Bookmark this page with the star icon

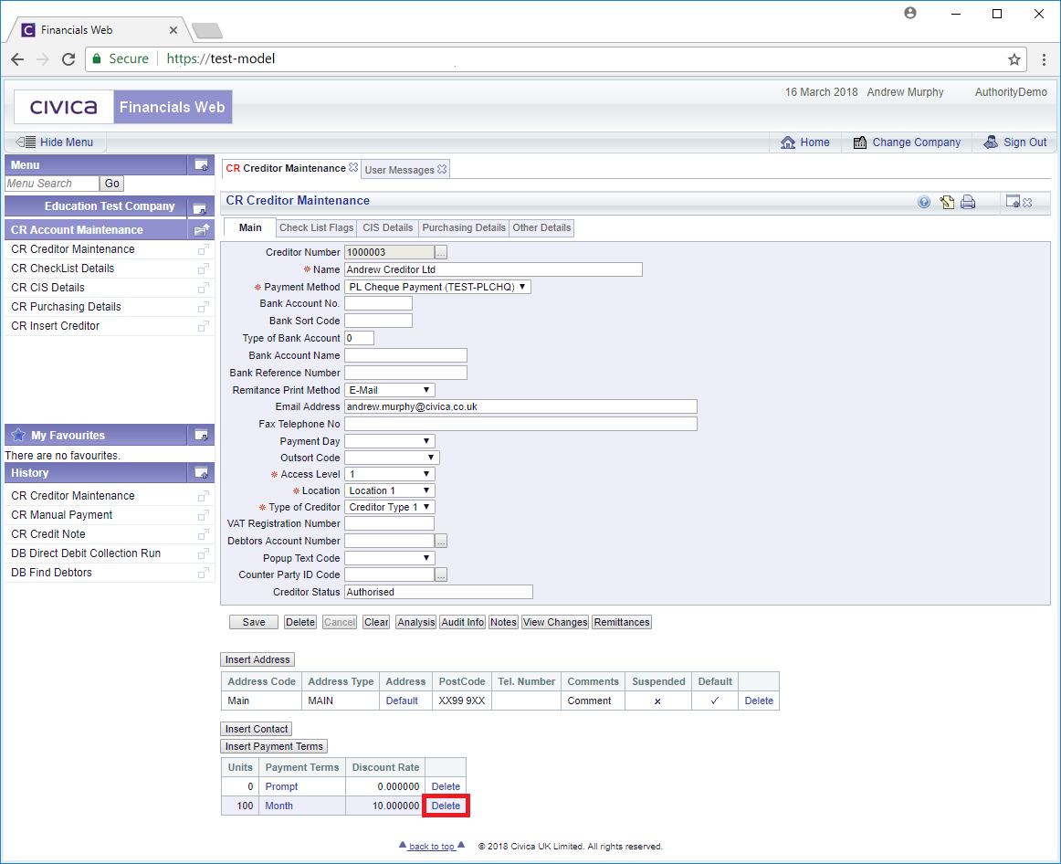pyautogui.click(x=1014, y=59)
